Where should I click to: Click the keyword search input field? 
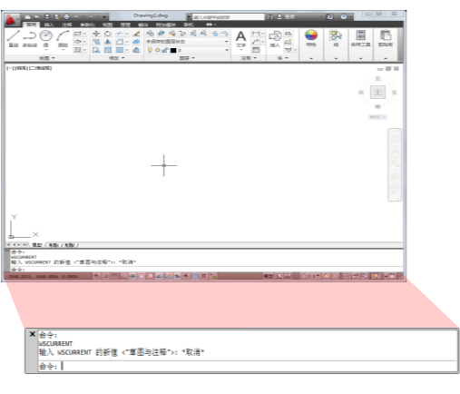tap(228, 17)
